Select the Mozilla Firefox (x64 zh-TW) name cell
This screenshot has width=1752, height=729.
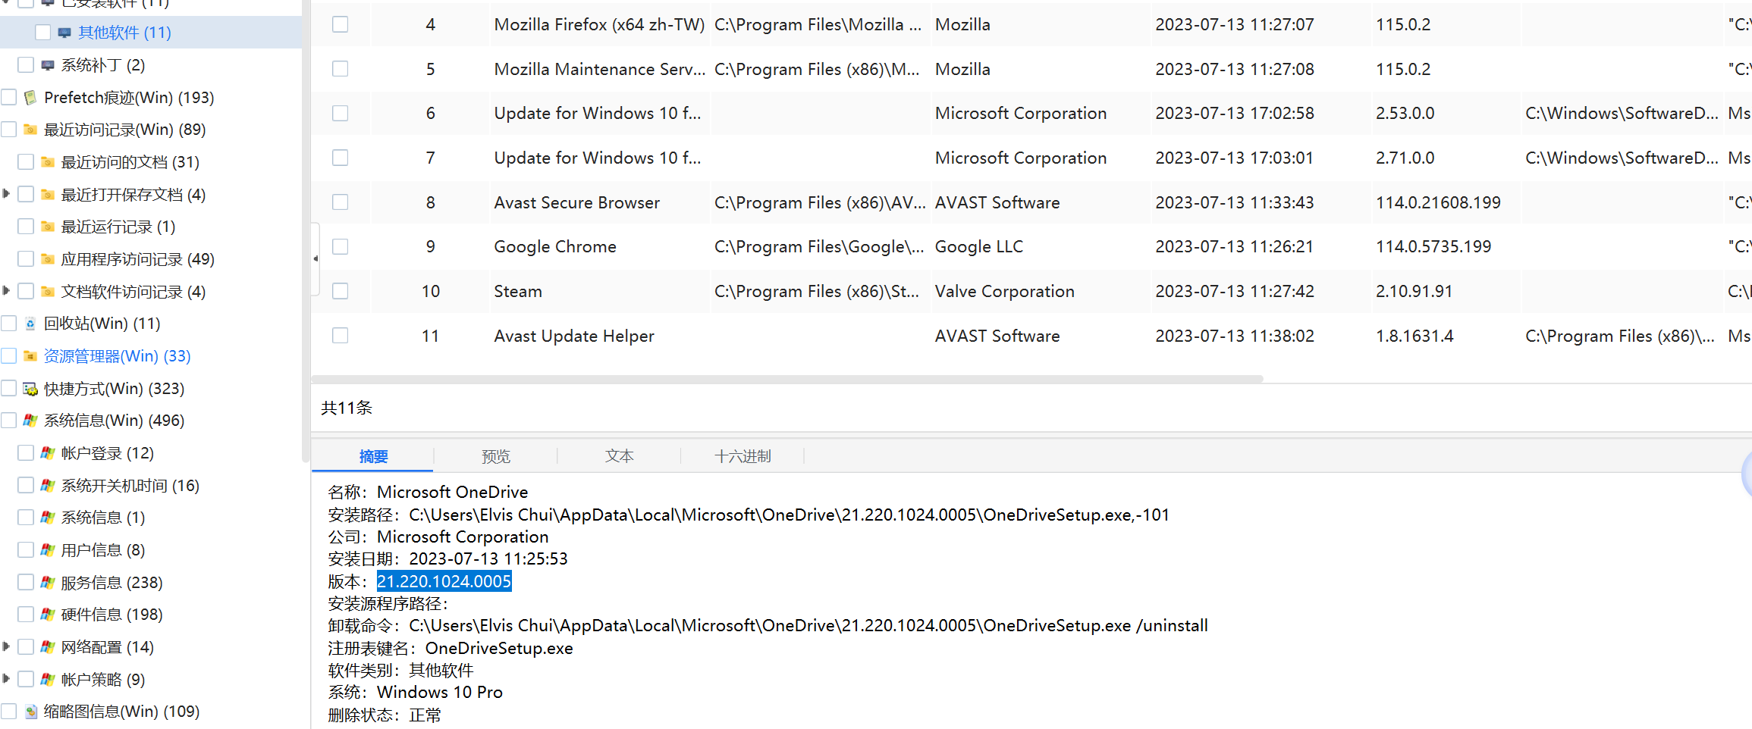599,24
